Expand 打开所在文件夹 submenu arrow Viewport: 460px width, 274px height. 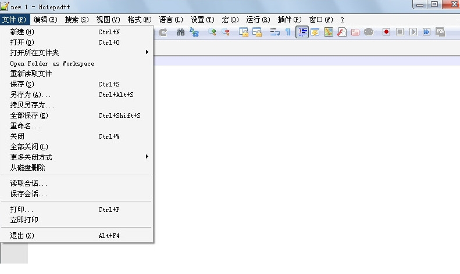pyautogui.click(x=147, y=52)
